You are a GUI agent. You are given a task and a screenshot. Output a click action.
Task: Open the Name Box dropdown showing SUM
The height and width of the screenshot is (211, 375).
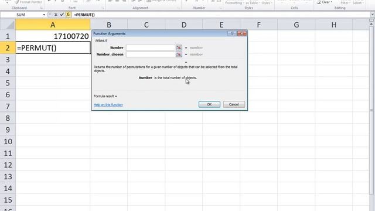pyautogui.click(x=44, y=15)
